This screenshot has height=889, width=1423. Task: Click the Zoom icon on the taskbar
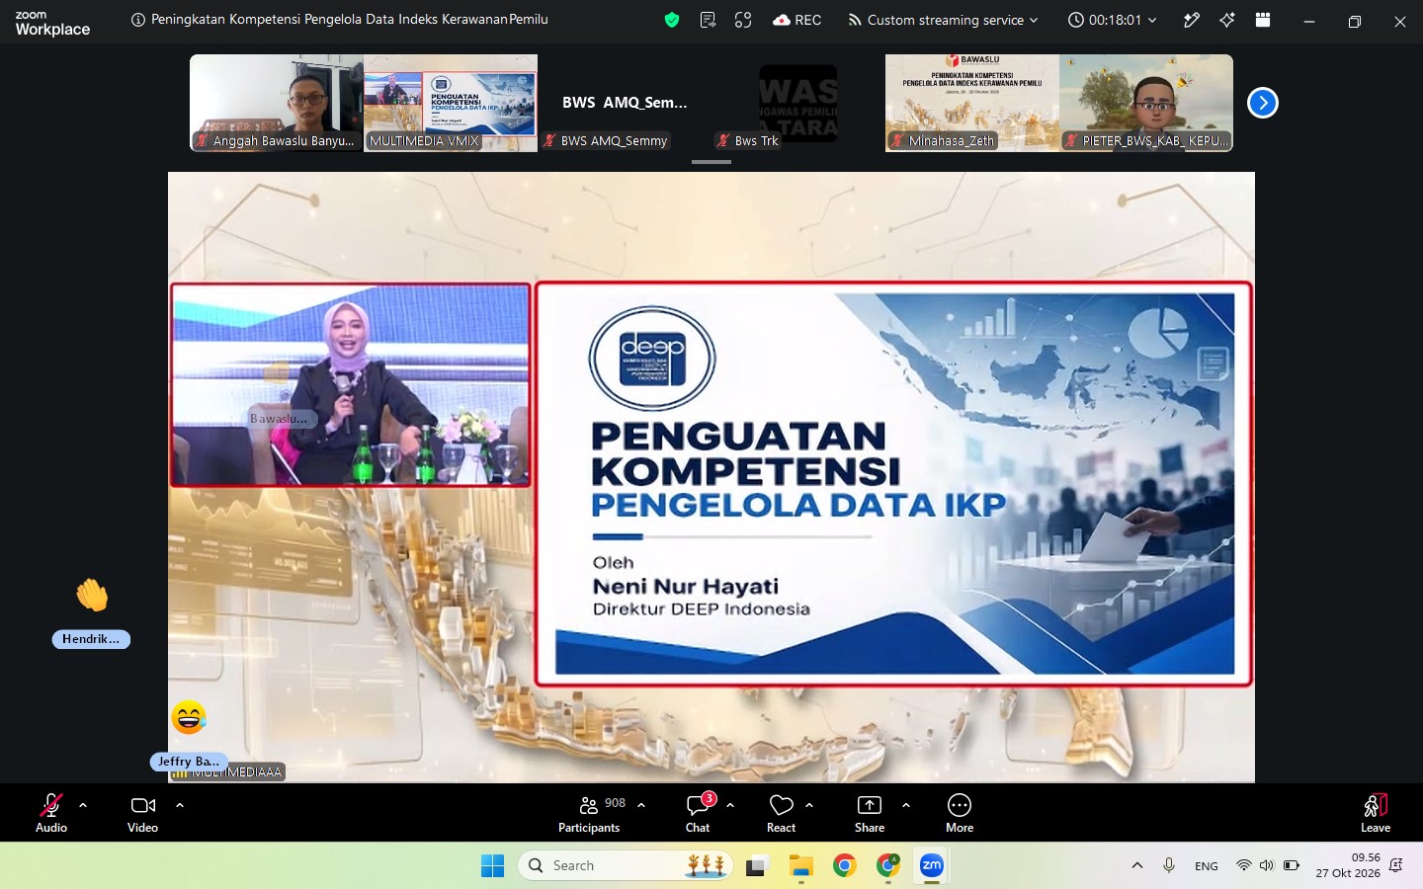932,866
